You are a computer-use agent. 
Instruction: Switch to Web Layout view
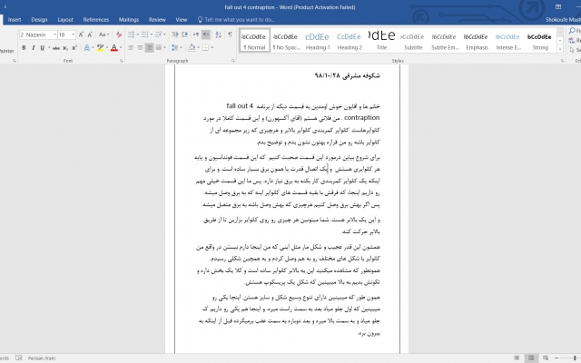point(546,358)
